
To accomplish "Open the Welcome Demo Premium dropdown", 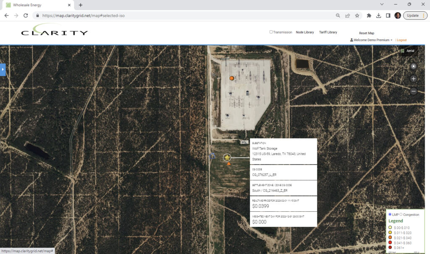I will click(372, 40).
